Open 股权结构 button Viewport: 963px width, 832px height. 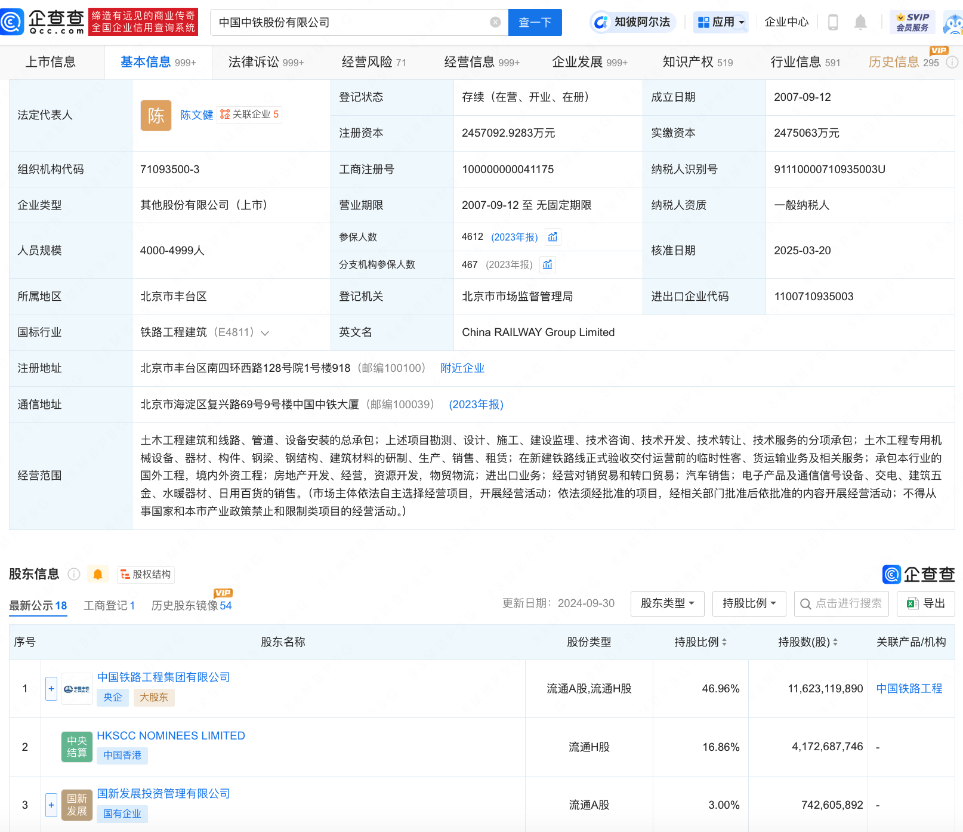[x=146, y=574]
